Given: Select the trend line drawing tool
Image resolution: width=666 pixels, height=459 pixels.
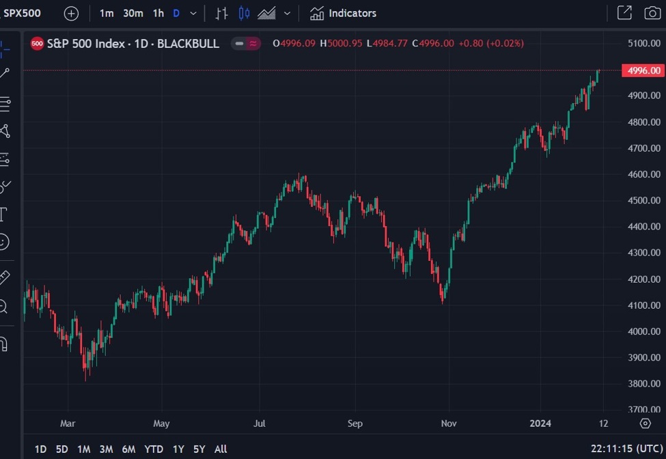Looking at the screenshot, I should [x=5, y=73].
